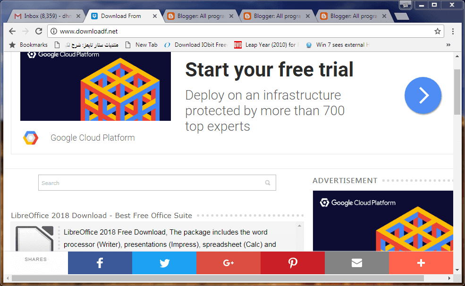
Task: Switch to the Gmail Inbox tab
Action: [x=42, y=15]
